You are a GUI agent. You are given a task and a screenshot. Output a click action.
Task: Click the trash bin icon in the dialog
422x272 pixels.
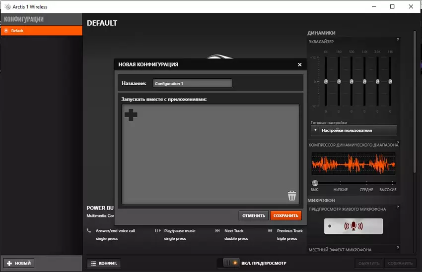[x=292, y=196]
